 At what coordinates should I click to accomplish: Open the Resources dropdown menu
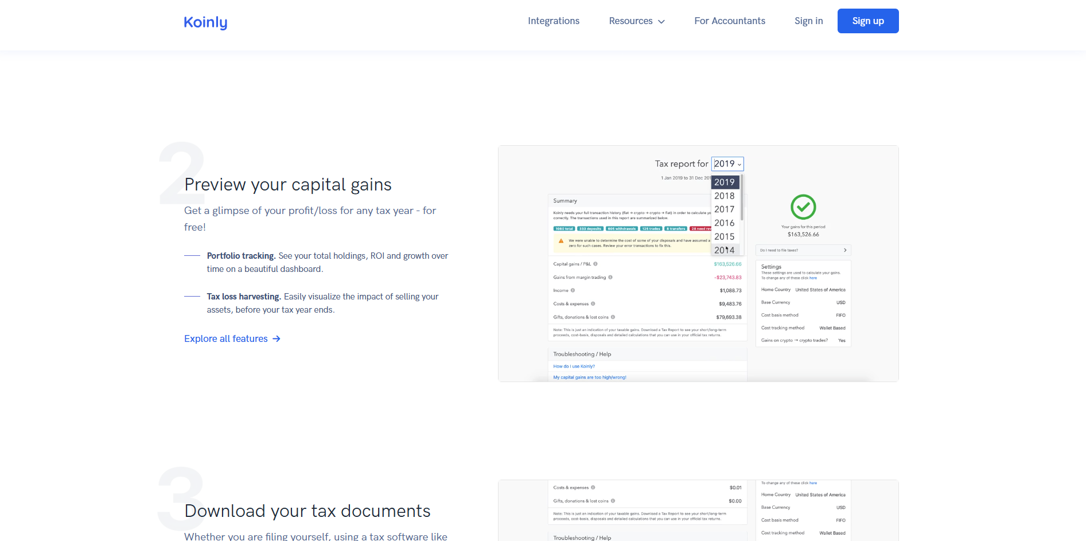click(x=637, y=21)
